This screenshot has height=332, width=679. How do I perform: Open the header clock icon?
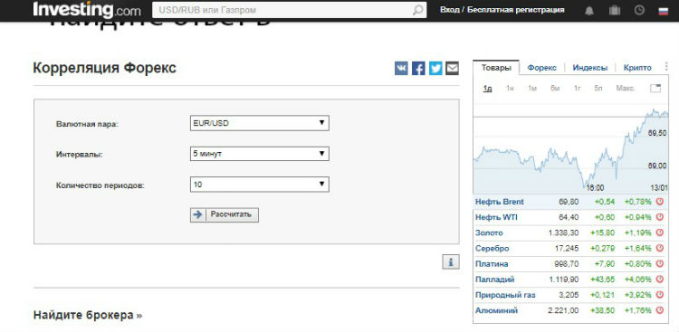pos(639,10)
